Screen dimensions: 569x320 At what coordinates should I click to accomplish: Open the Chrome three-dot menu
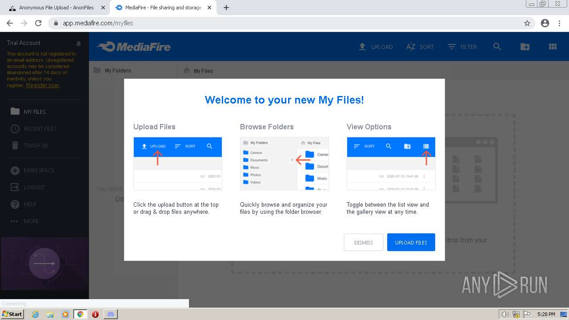tap(559, 23)
